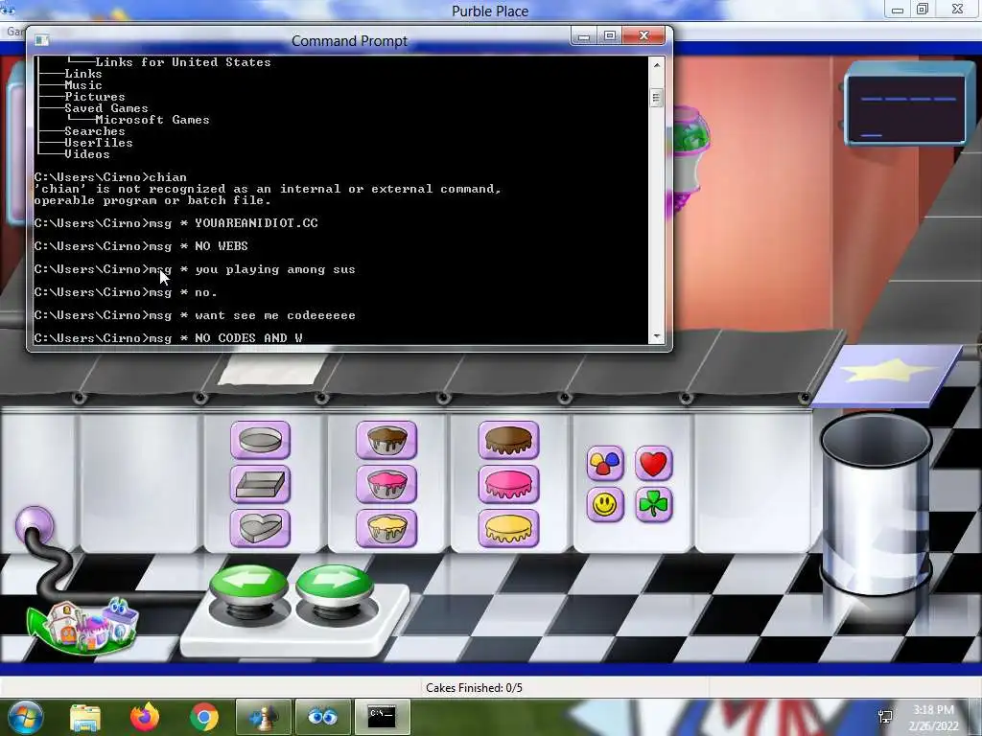Image resolution: width=982 pixels, height=736 pixels.
Task: Click the 'you playing among sus' line
Action: pyautogui.click(x=275, y=269)
